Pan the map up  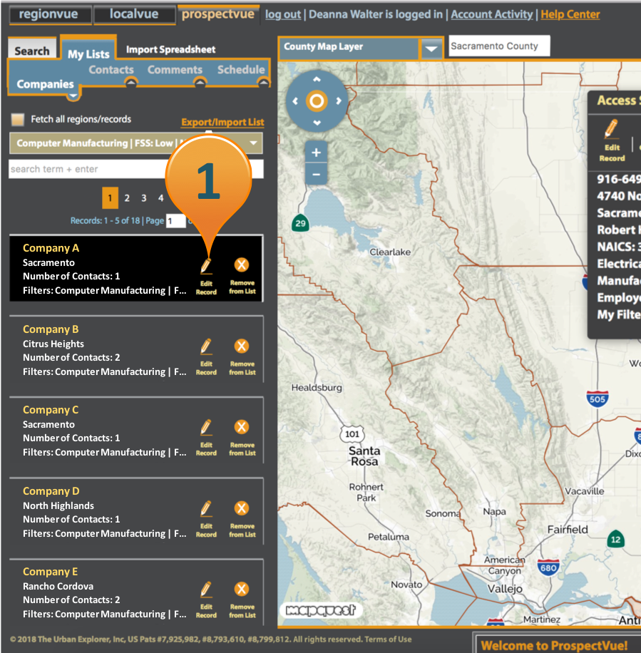(x=317, y=79)
